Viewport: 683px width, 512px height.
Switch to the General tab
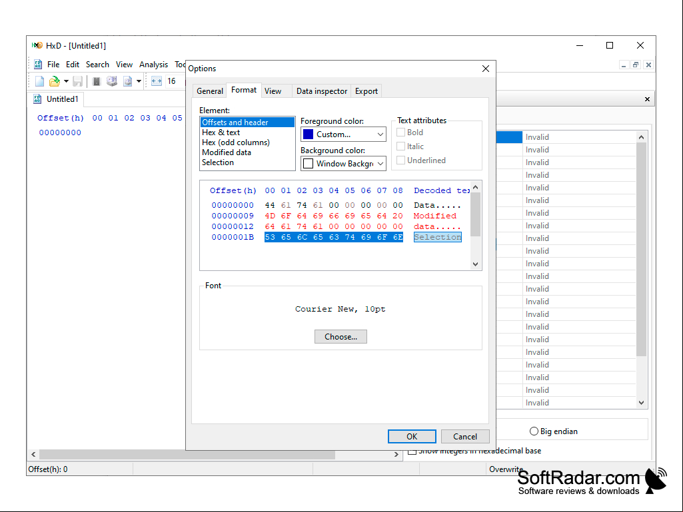coord(209,91)
